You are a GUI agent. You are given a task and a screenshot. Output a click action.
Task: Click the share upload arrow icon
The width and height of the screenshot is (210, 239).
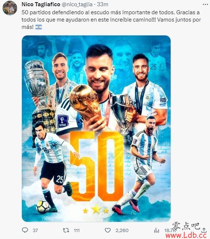[204, 230]
